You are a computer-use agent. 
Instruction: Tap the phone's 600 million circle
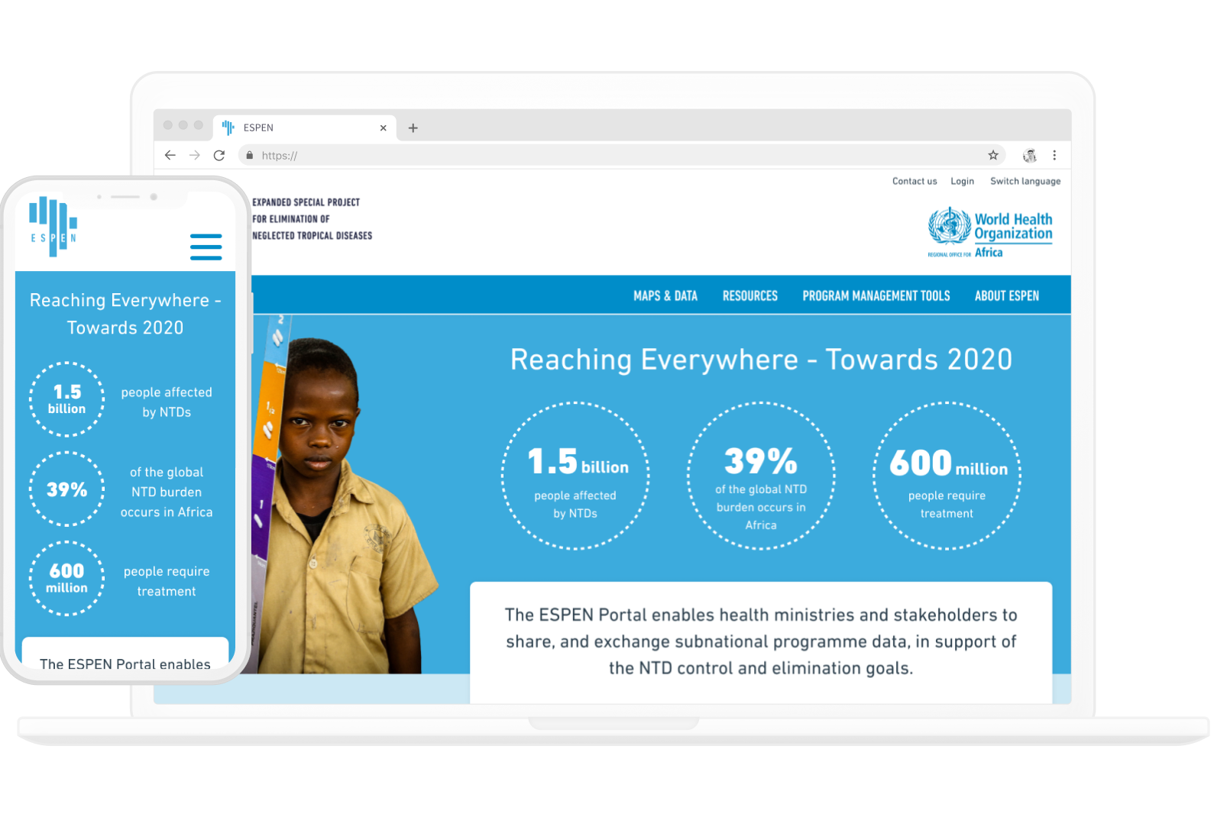coord(67,578)
